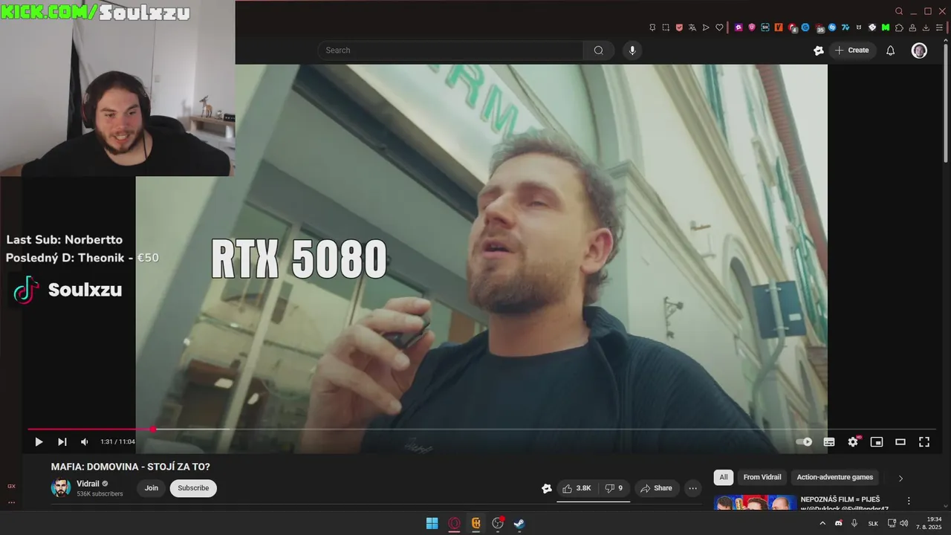Dislike the video

[x=614, y=488]
